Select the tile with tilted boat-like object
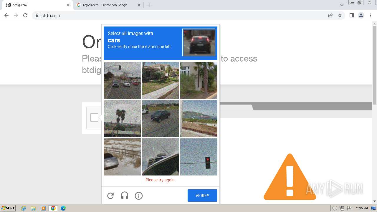Screen dimensions: 377x212 tap(161, 157)
